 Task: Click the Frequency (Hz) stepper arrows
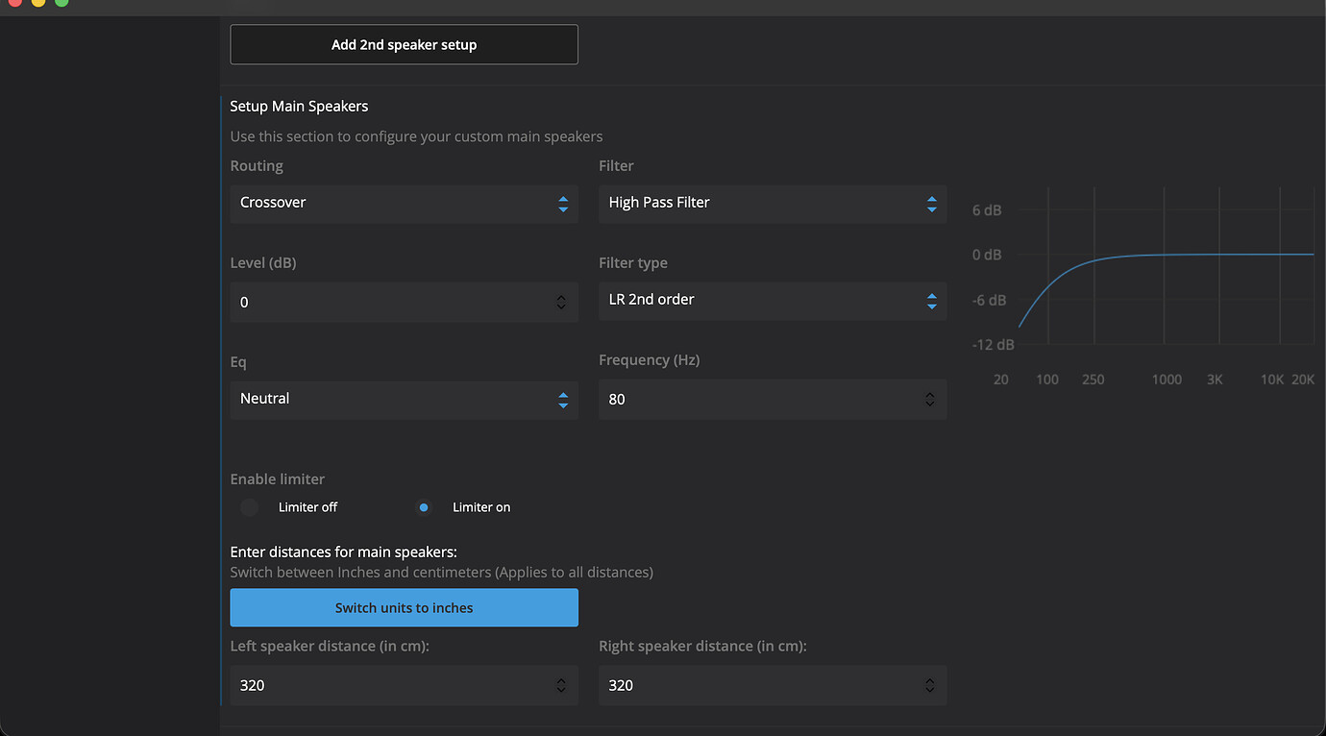click(x=929, y=400)
